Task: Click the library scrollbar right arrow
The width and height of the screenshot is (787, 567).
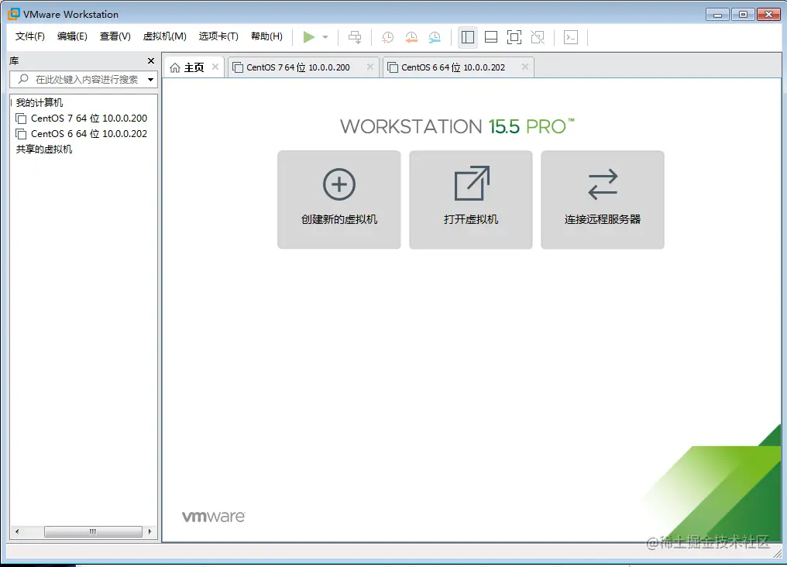Action: point(149,531)
